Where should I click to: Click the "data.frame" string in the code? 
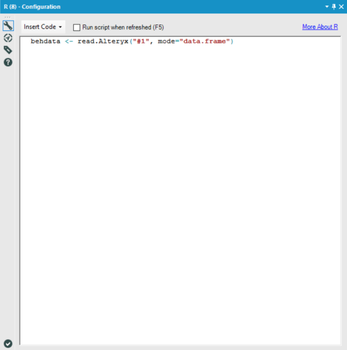204,41
